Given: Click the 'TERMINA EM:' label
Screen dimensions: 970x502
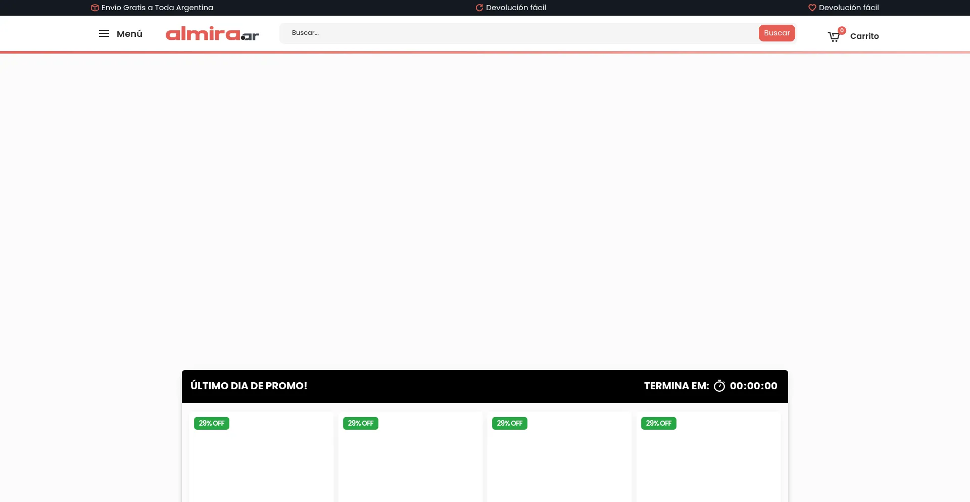Looking at the screenshot, I should coord(676,386).
